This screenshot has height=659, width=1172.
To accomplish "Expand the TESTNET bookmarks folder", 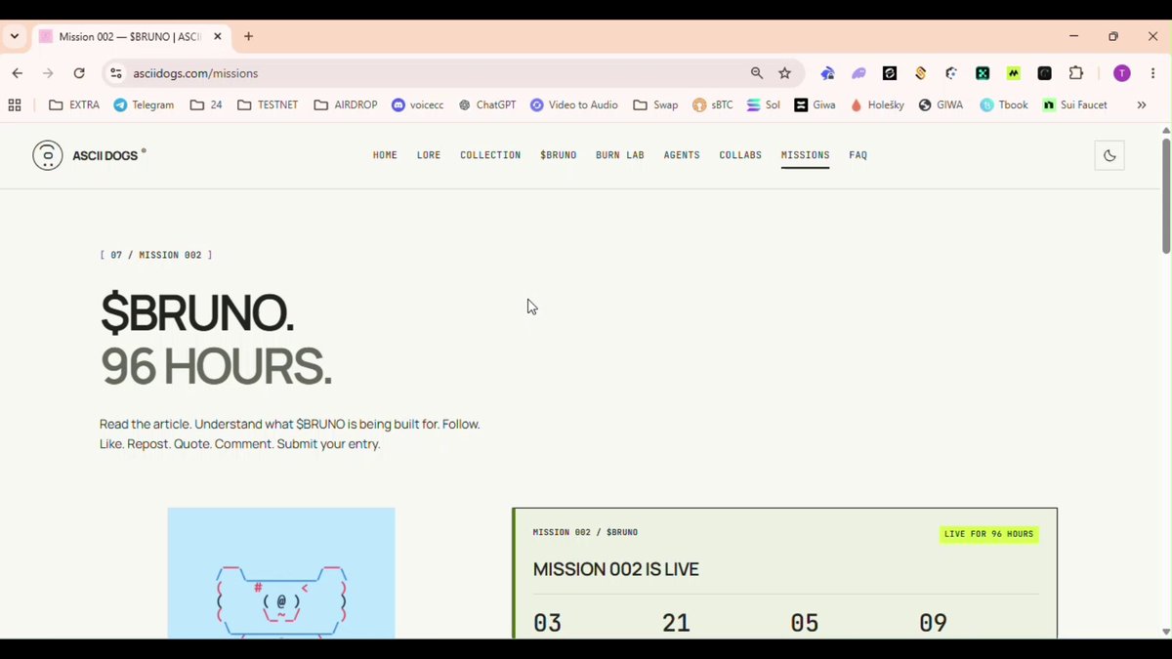I will [x=268, y=104].
